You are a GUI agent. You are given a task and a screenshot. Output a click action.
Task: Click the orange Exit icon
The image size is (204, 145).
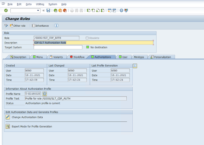(60, 10)
